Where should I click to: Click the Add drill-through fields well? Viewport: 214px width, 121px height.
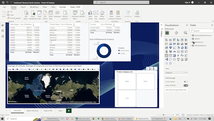176,90
